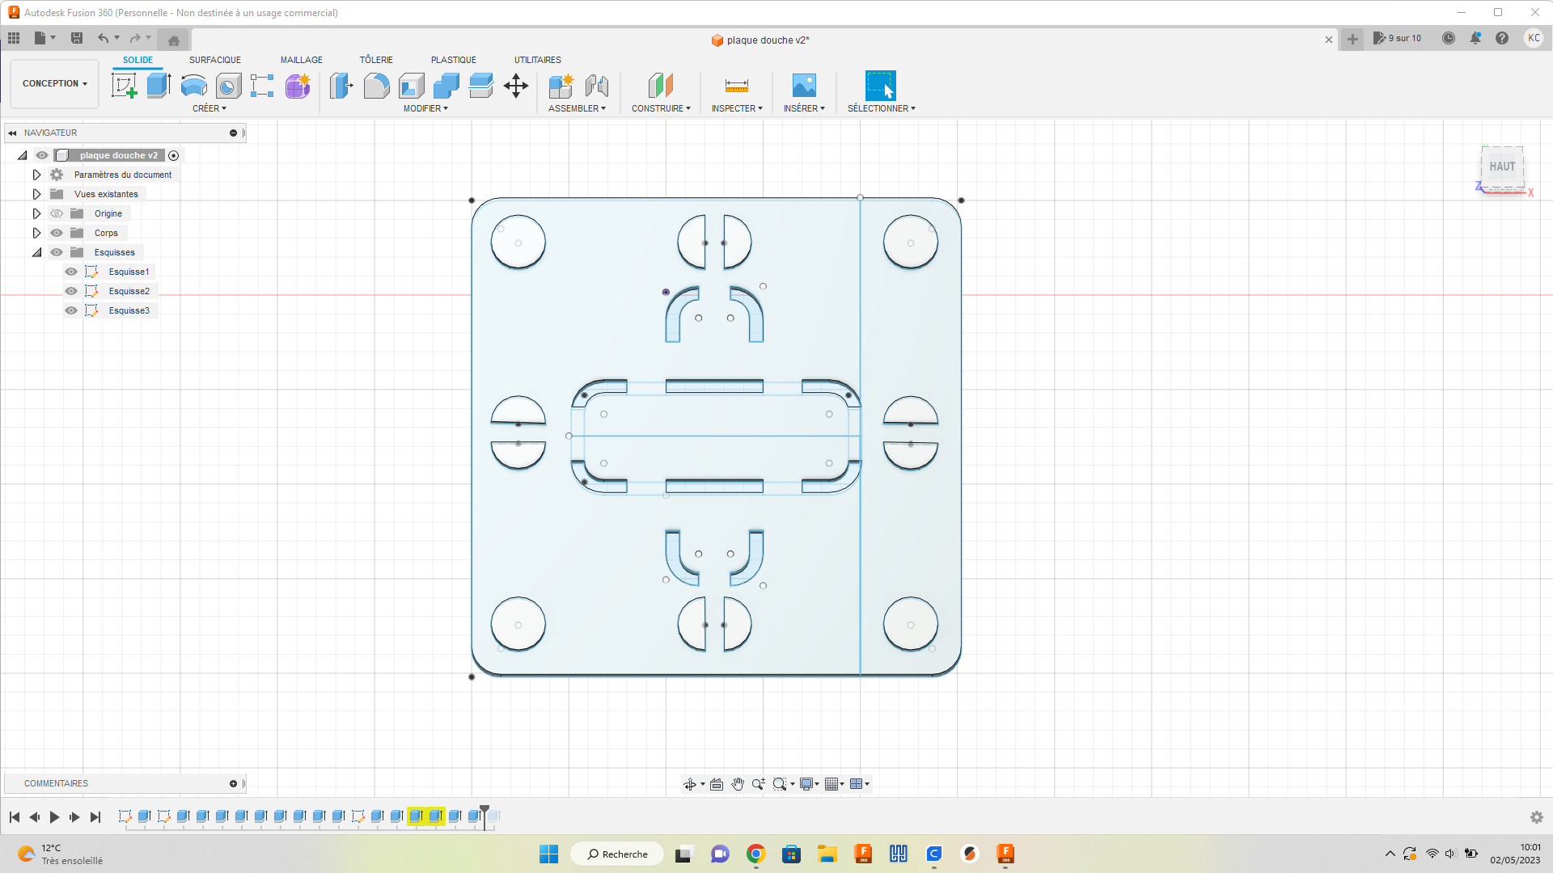Click the Recherche box on the taskbar
Screen dimensions: 1553x873
click(x=617, y=854)
